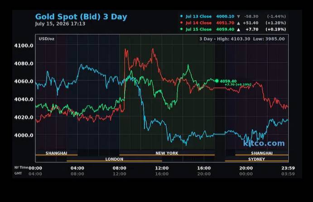This screenshot has height=202, width=313.
Task: Click the +7.70 change value in legend
Action: (x=252, y=29)
